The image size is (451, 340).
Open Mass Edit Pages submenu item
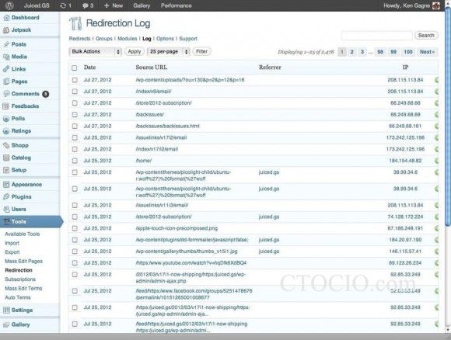[23, 262]
